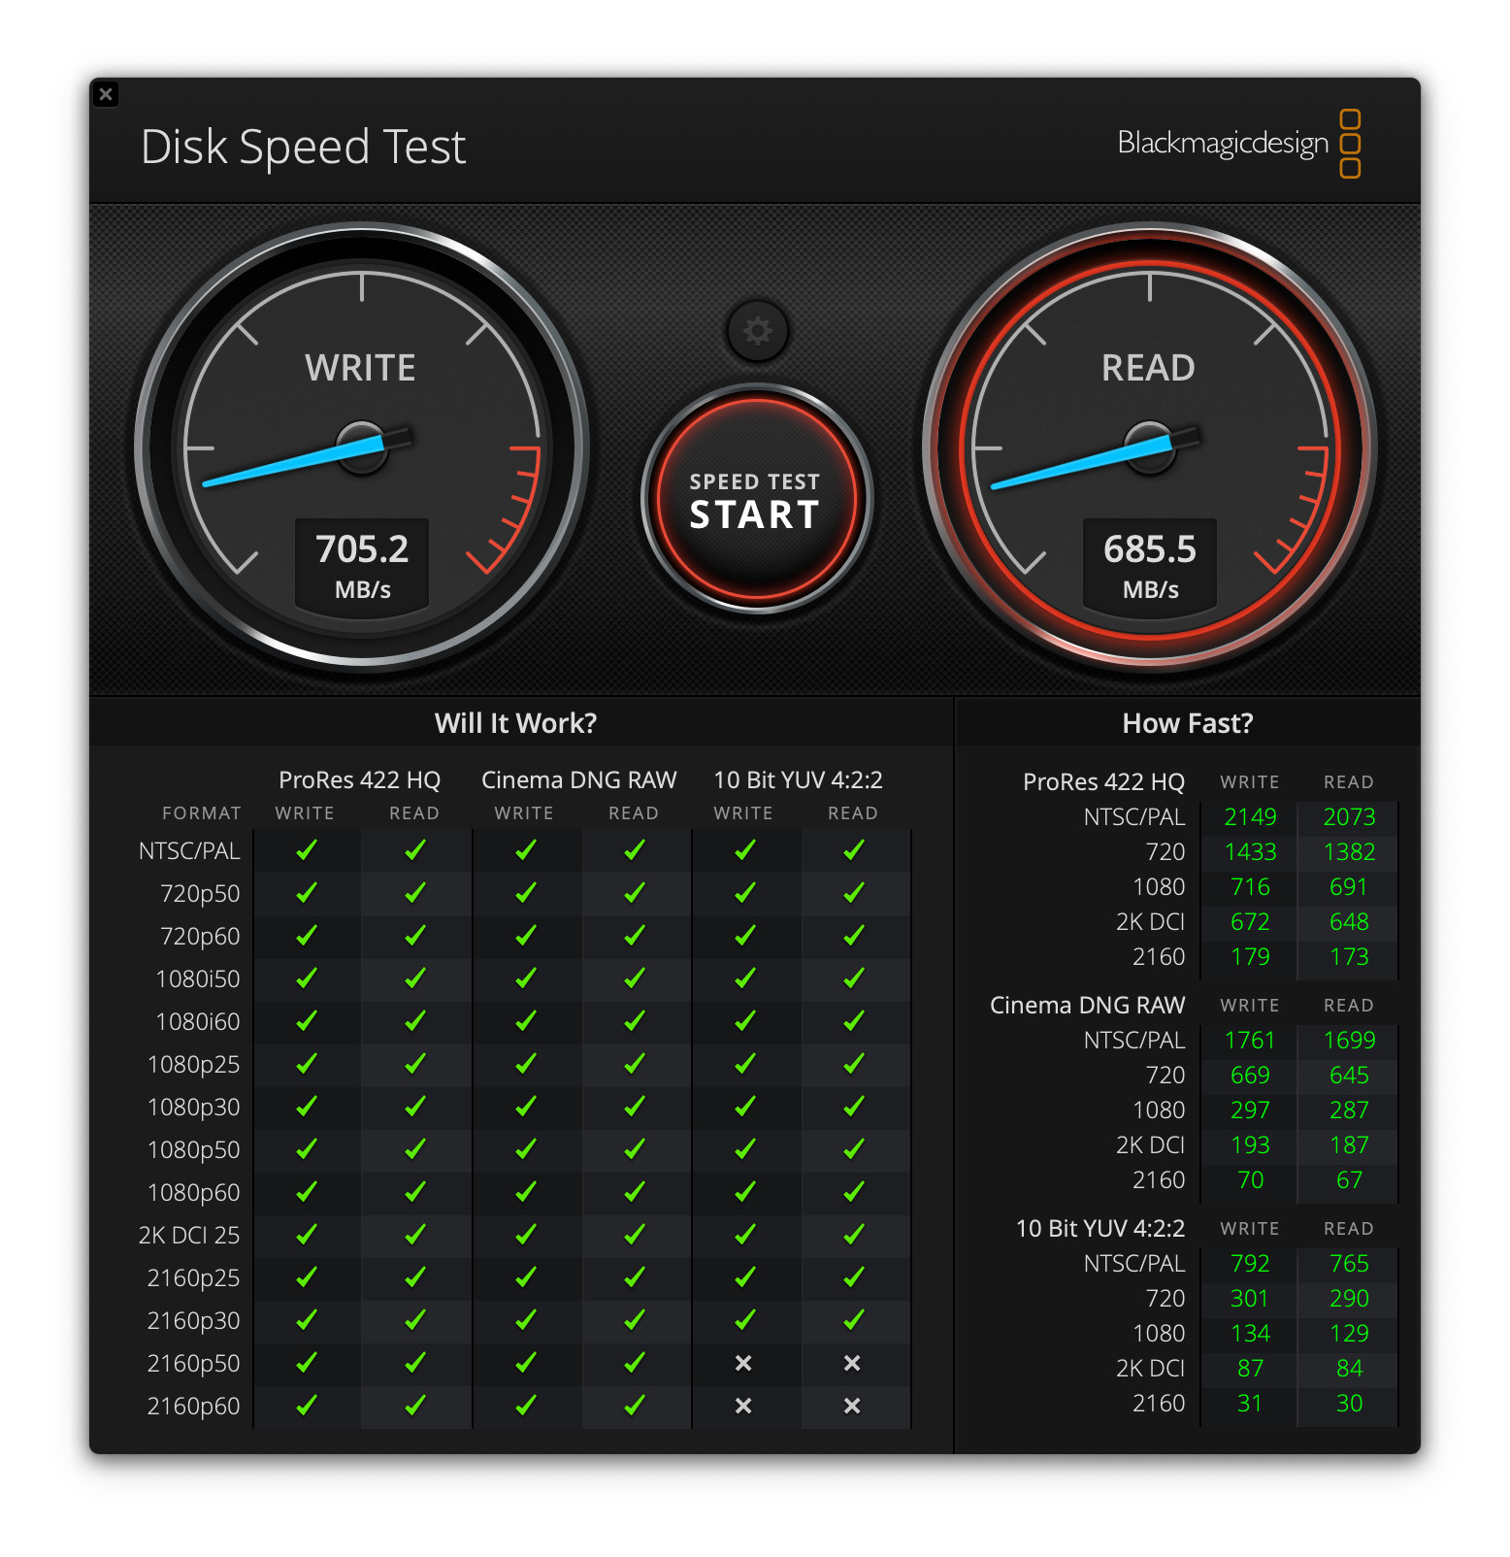Viewport: 1510px width, 1557px height.
Task: Click 10 Bit YUV 2160 write value 31
Action: (1250, 1404)
